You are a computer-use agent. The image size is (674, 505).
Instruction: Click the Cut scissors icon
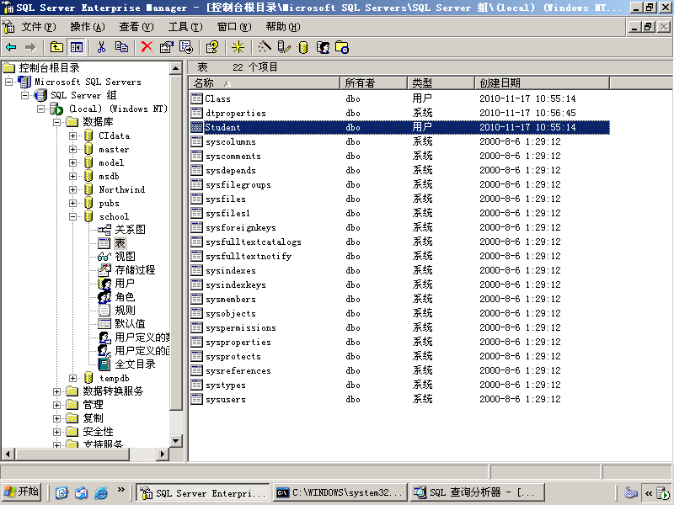tap(101, 47)
